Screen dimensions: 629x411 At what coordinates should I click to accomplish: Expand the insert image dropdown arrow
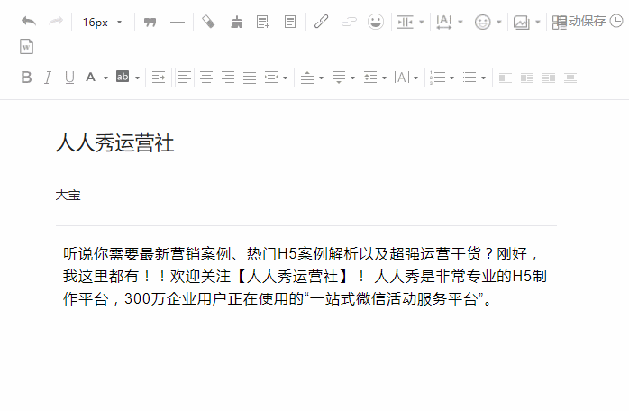[538, 22]
